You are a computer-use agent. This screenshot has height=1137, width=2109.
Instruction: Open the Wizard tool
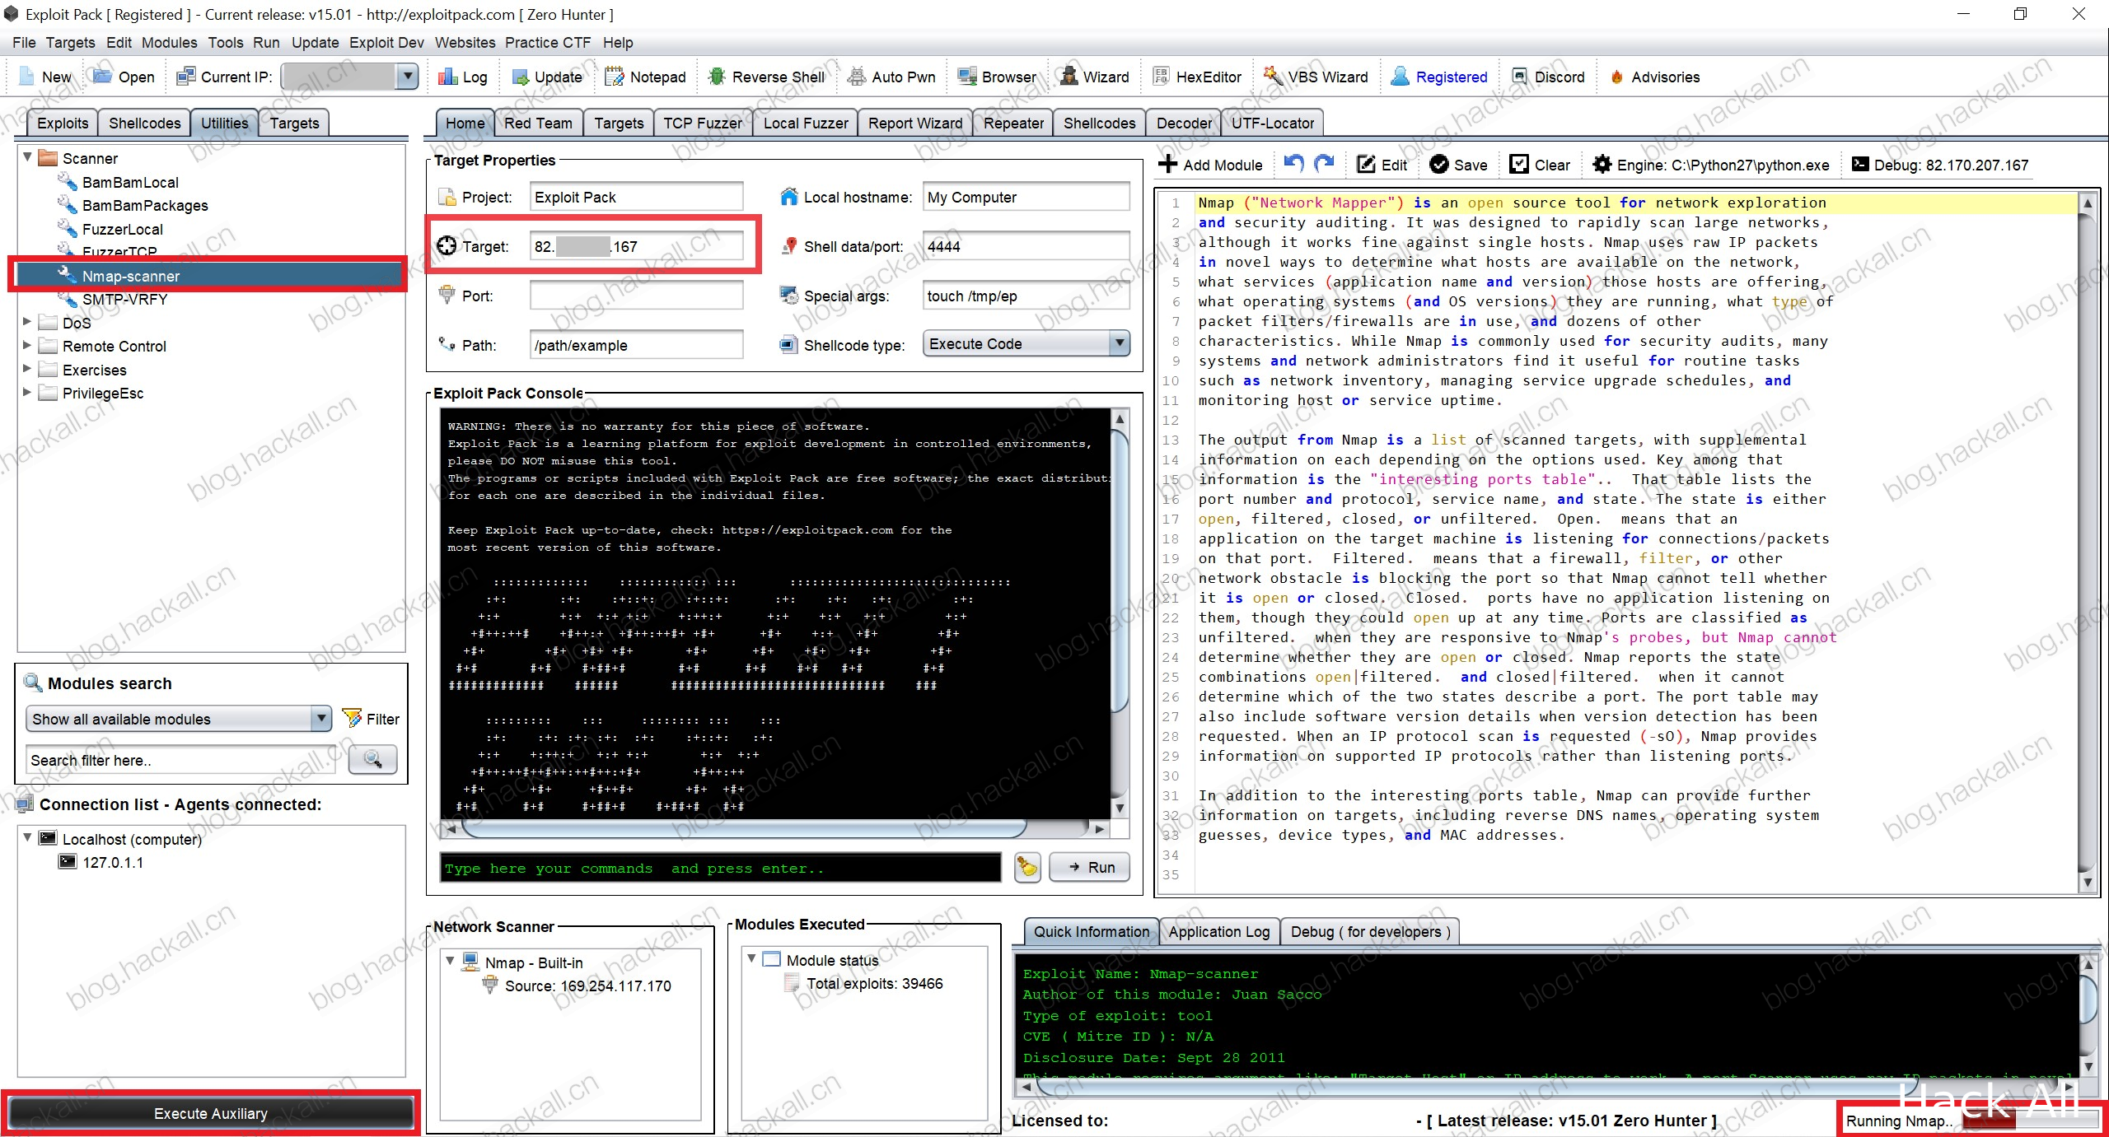point(1094,77)
